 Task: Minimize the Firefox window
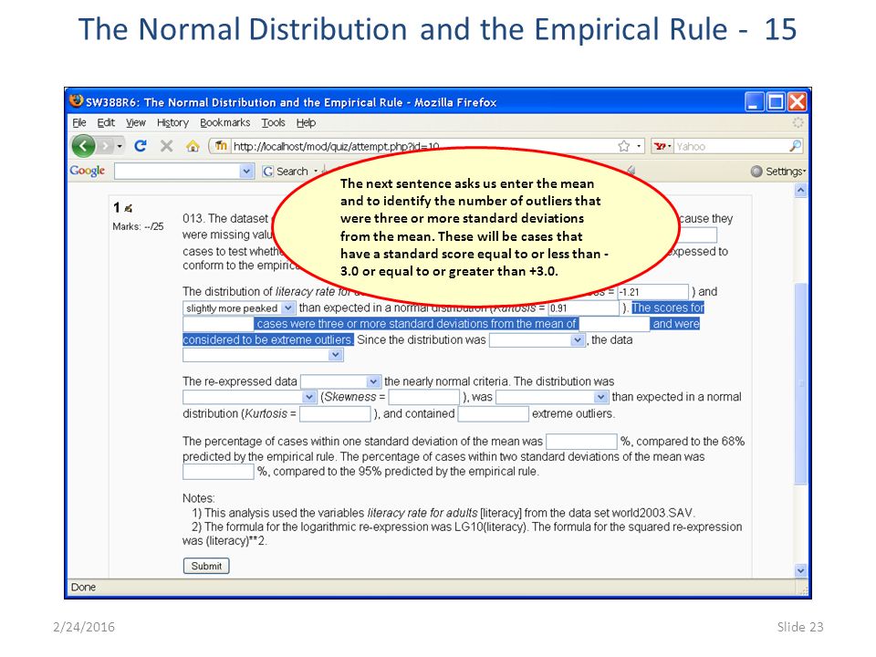(x=755, y=101)
